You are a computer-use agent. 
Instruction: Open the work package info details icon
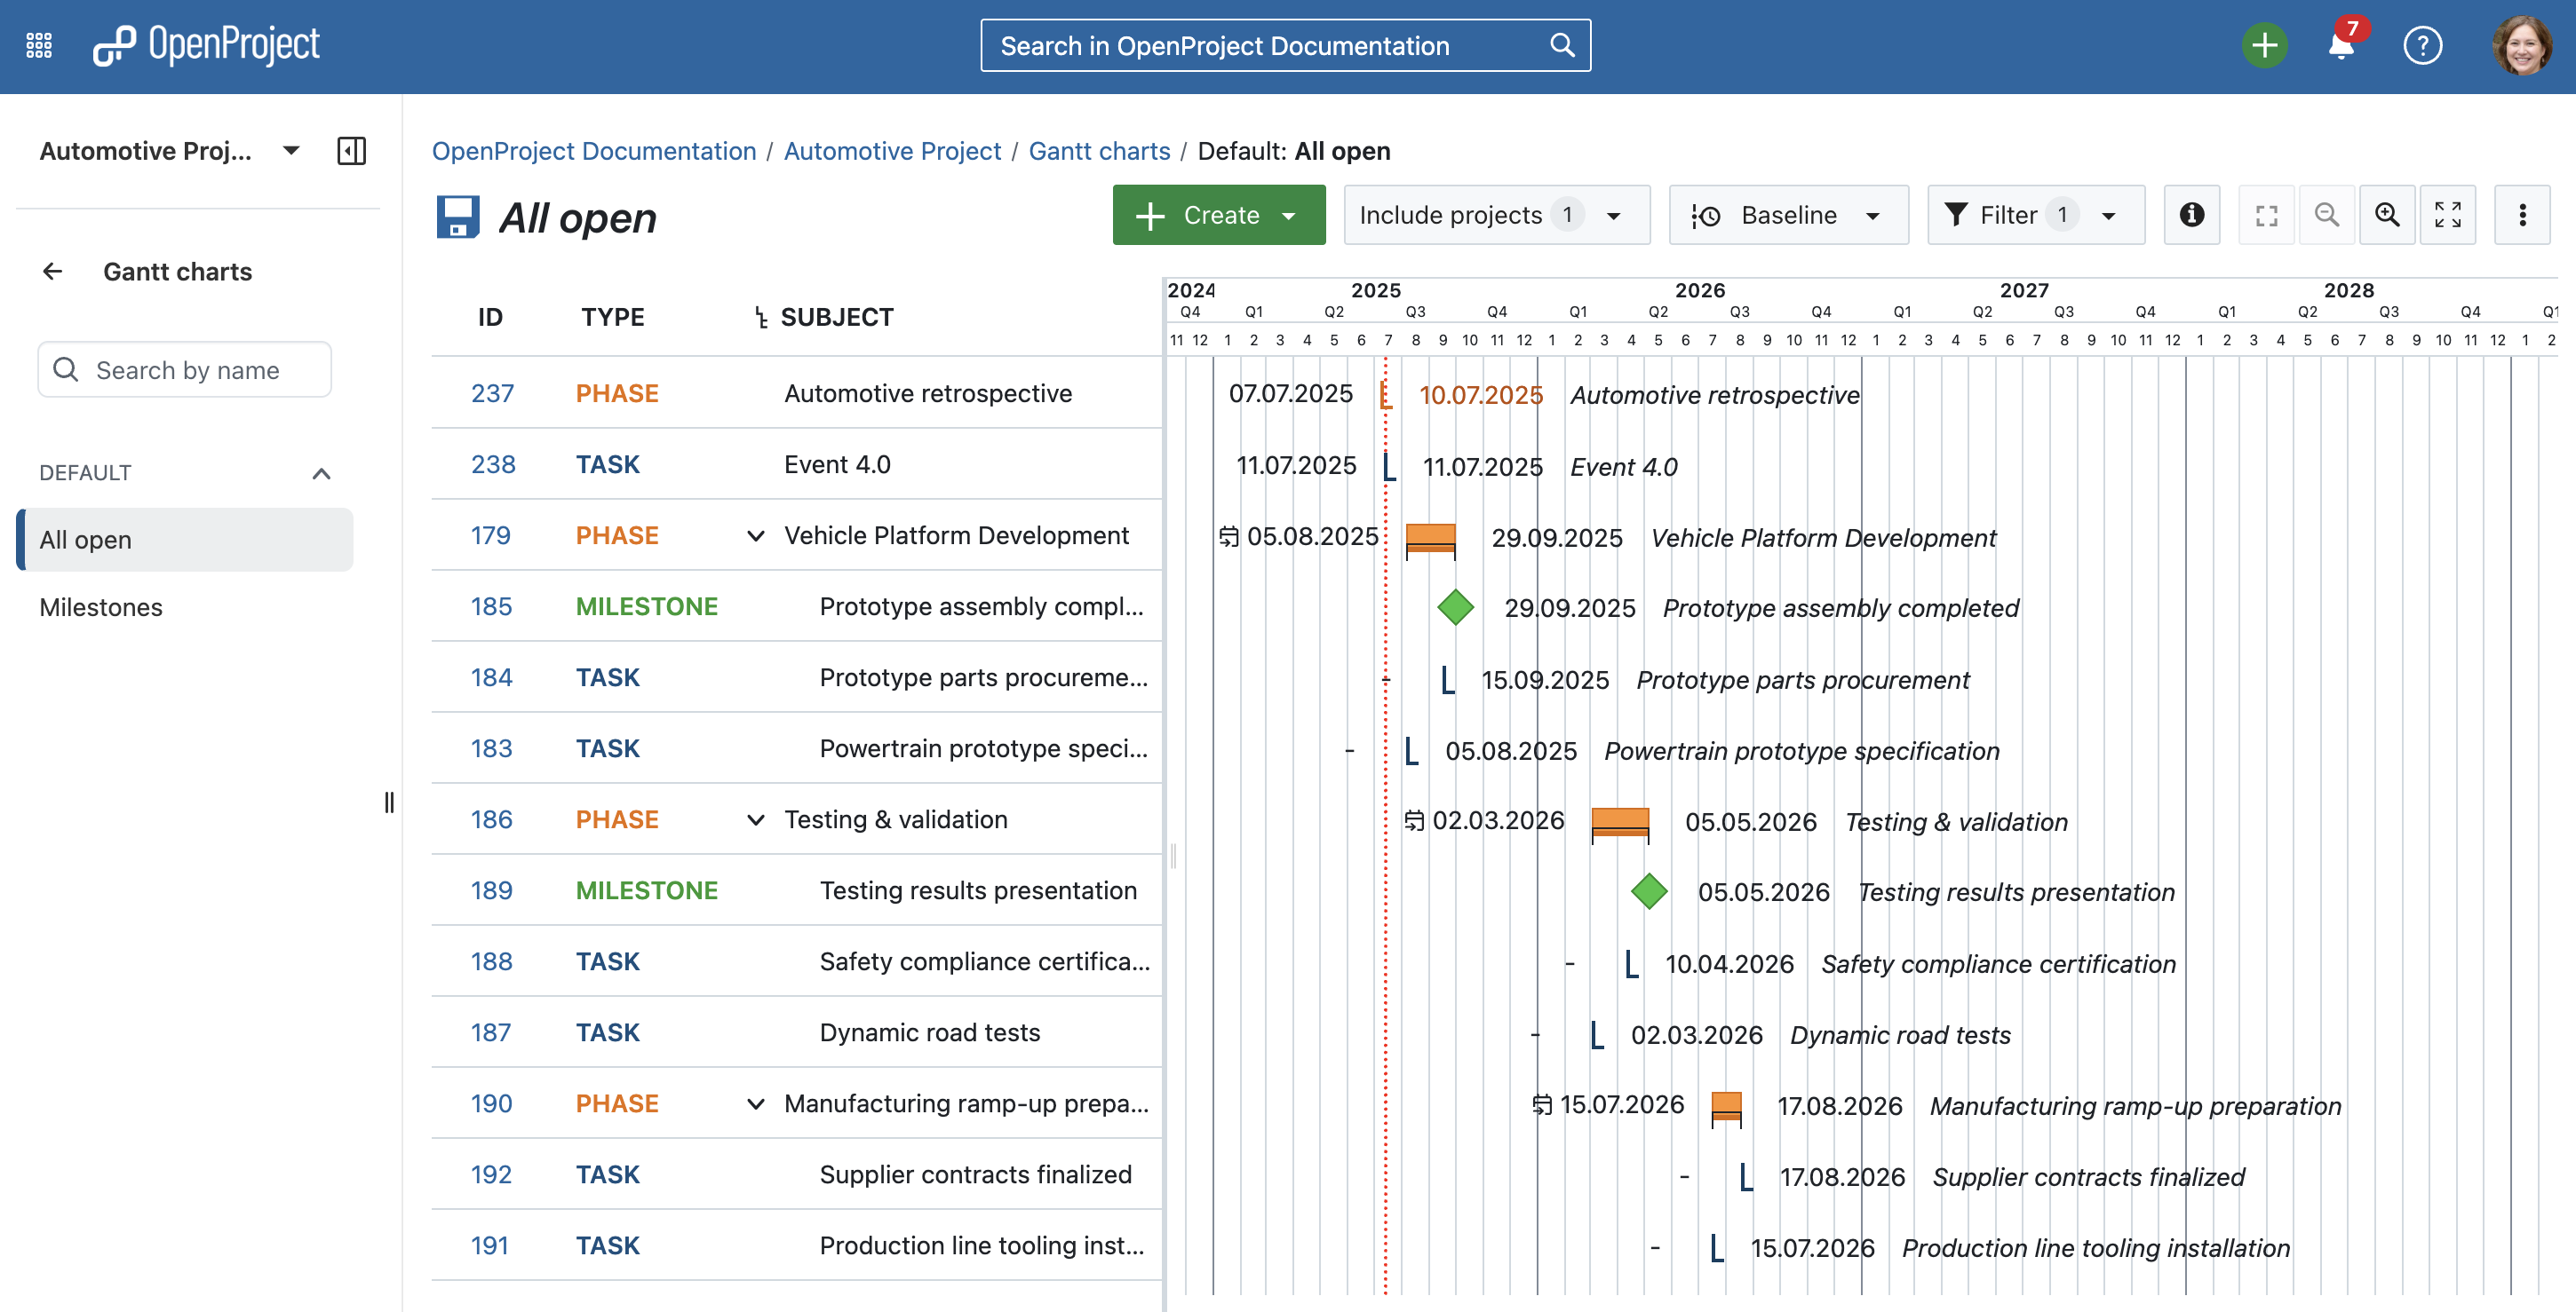click(x=2191, y=215)
